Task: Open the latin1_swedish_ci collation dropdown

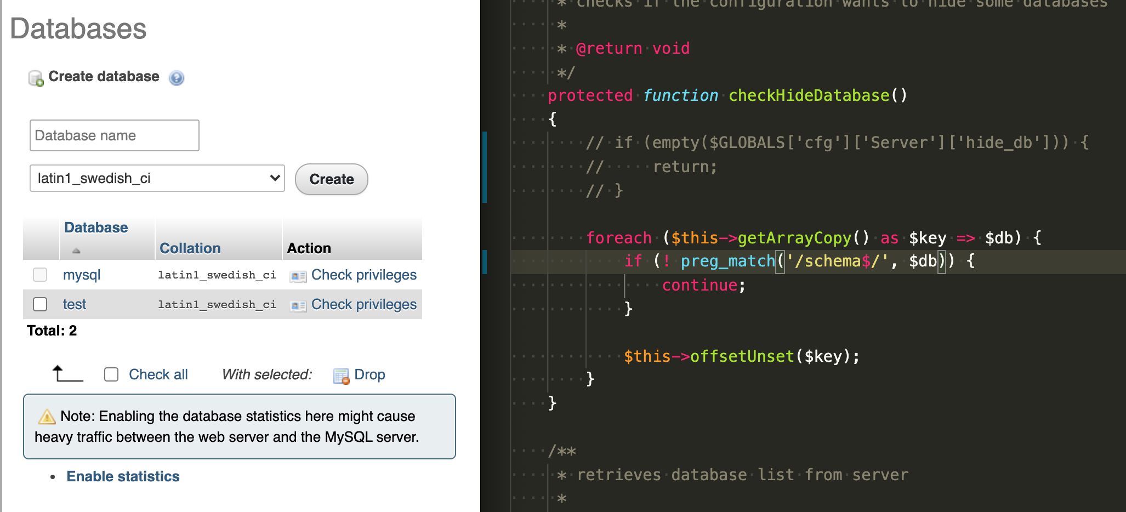Action: click(x=156, y=178)
